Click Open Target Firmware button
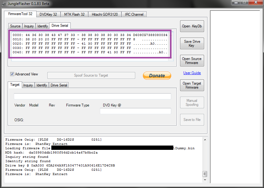Screen dimensions: 264x188 pos(192,85)
